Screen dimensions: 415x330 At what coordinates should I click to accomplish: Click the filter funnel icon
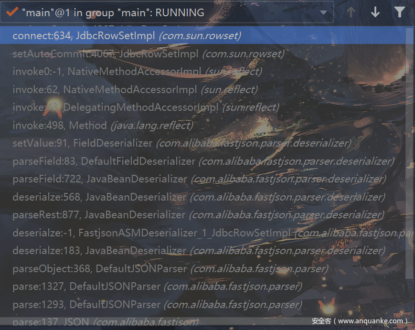click(x=399, y=12)
